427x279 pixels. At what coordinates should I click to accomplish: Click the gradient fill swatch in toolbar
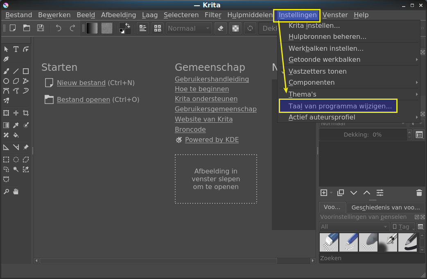coord(92,28)
